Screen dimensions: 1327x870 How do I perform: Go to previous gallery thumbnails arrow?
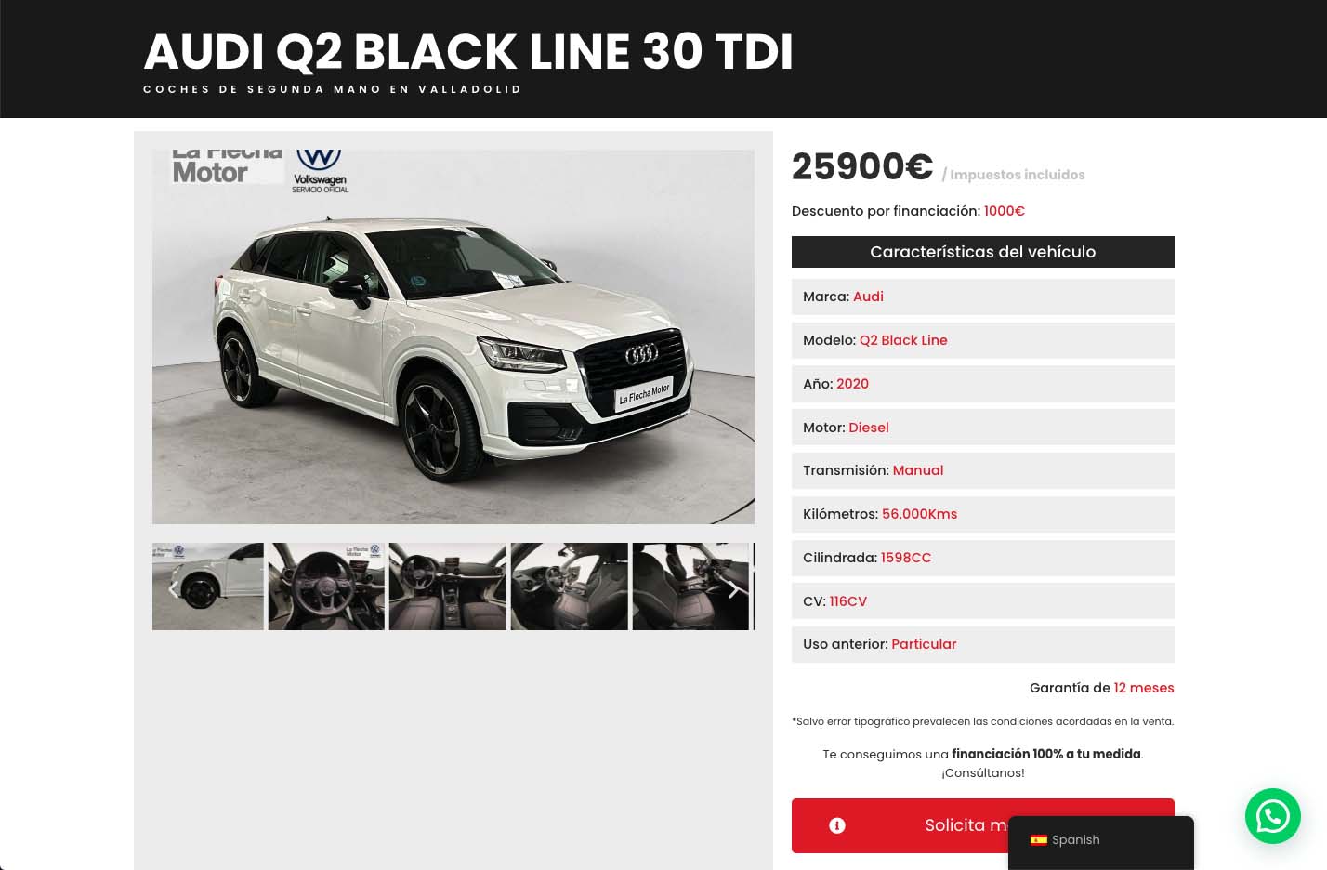(173, 589)
